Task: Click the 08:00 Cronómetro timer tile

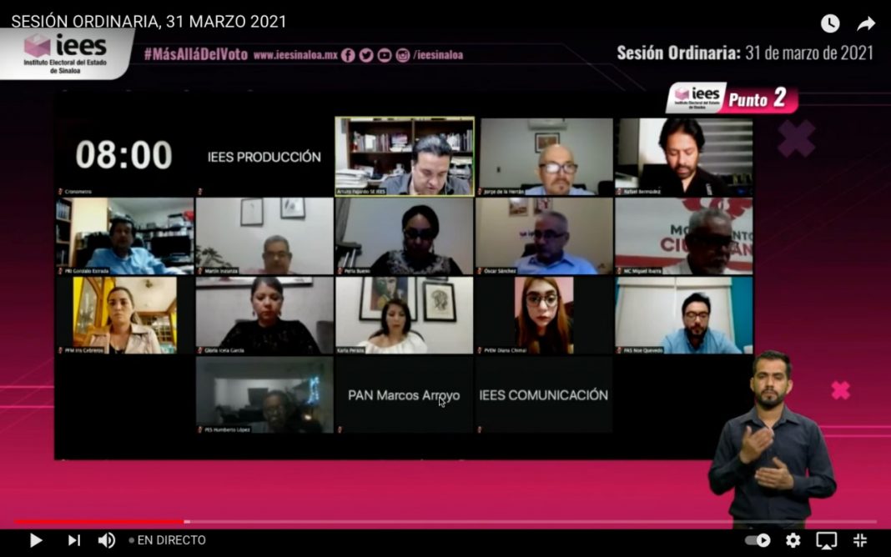Action: 124,156
